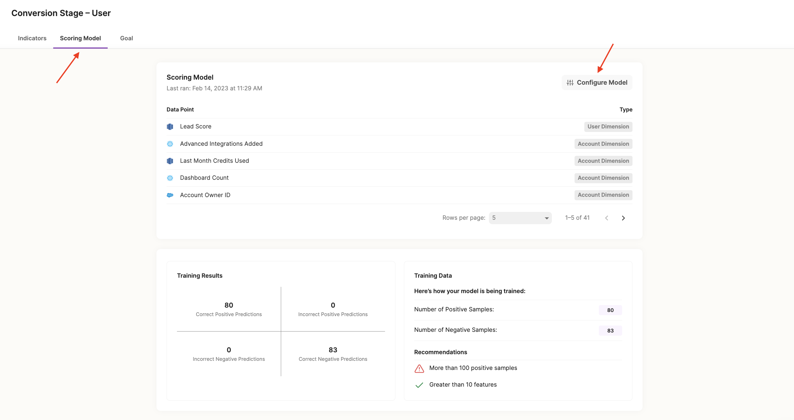Click the sliders icon in Configure Model

[x=570, y=82]
